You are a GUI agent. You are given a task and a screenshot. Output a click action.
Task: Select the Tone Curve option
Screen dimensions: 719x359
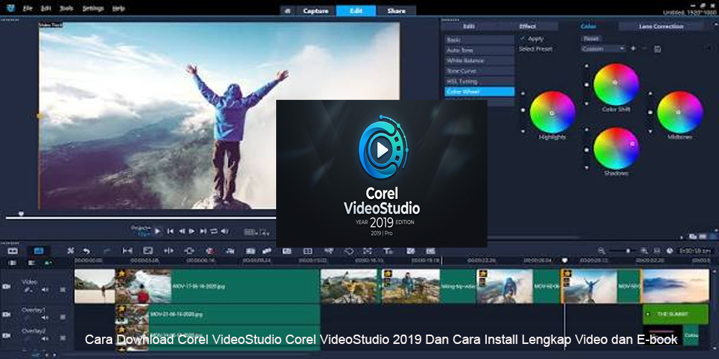(479, 71)
